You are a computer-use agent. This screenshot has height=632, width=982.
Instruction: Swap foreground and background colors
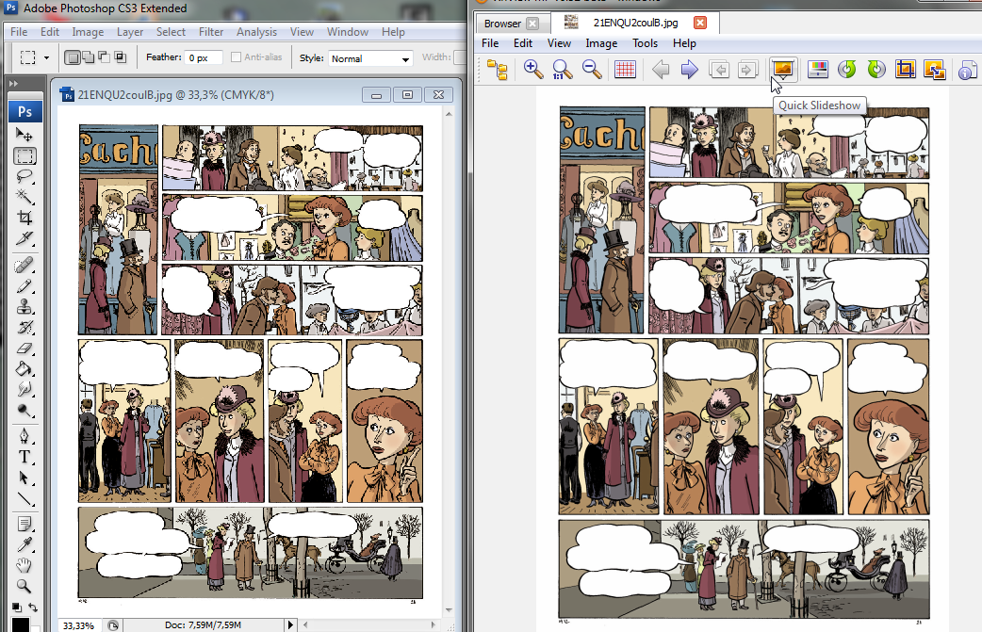click(33, 607)
